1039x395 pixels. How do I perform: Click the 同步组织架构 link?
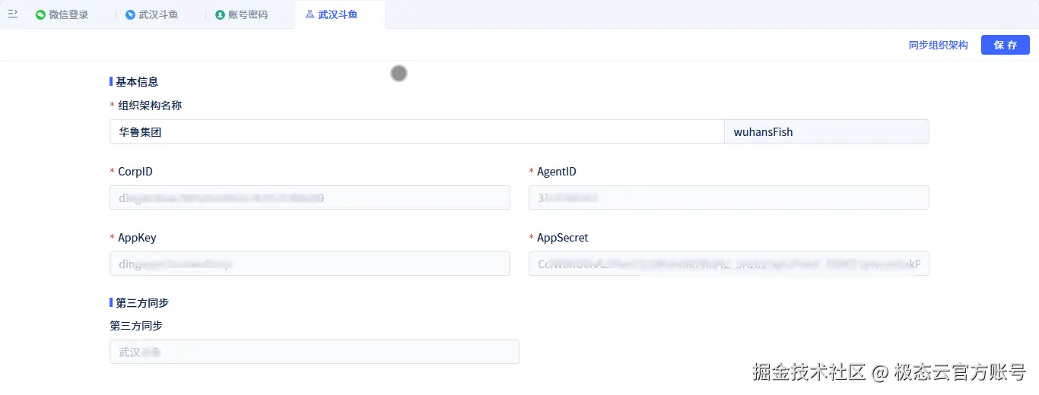click(938, 45)
